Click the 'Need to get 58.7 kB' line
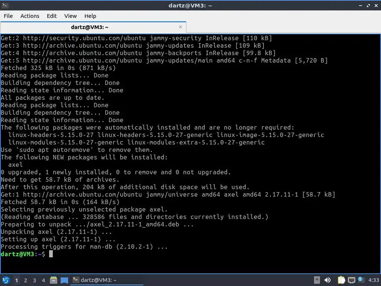This screenshot has height=286, width=381. [60, 180]
